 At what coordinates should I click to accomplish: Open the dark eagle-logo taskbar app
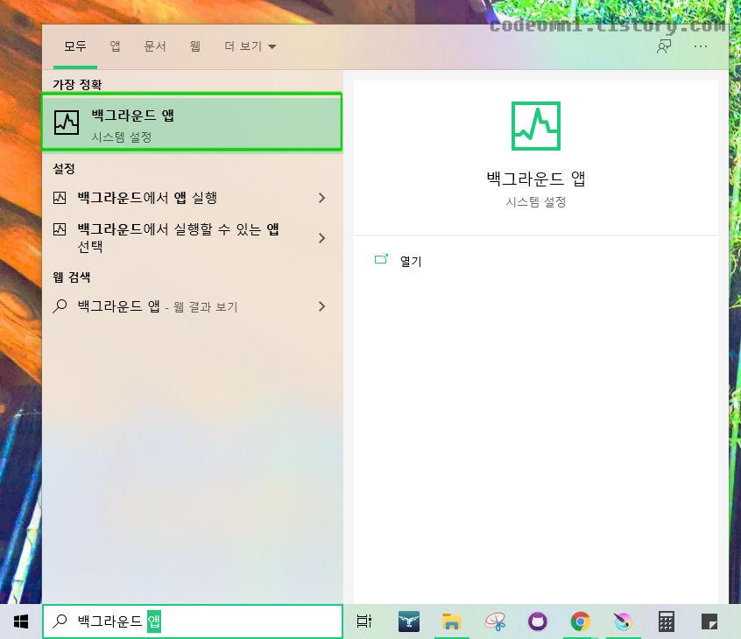(x=409, y=621)
